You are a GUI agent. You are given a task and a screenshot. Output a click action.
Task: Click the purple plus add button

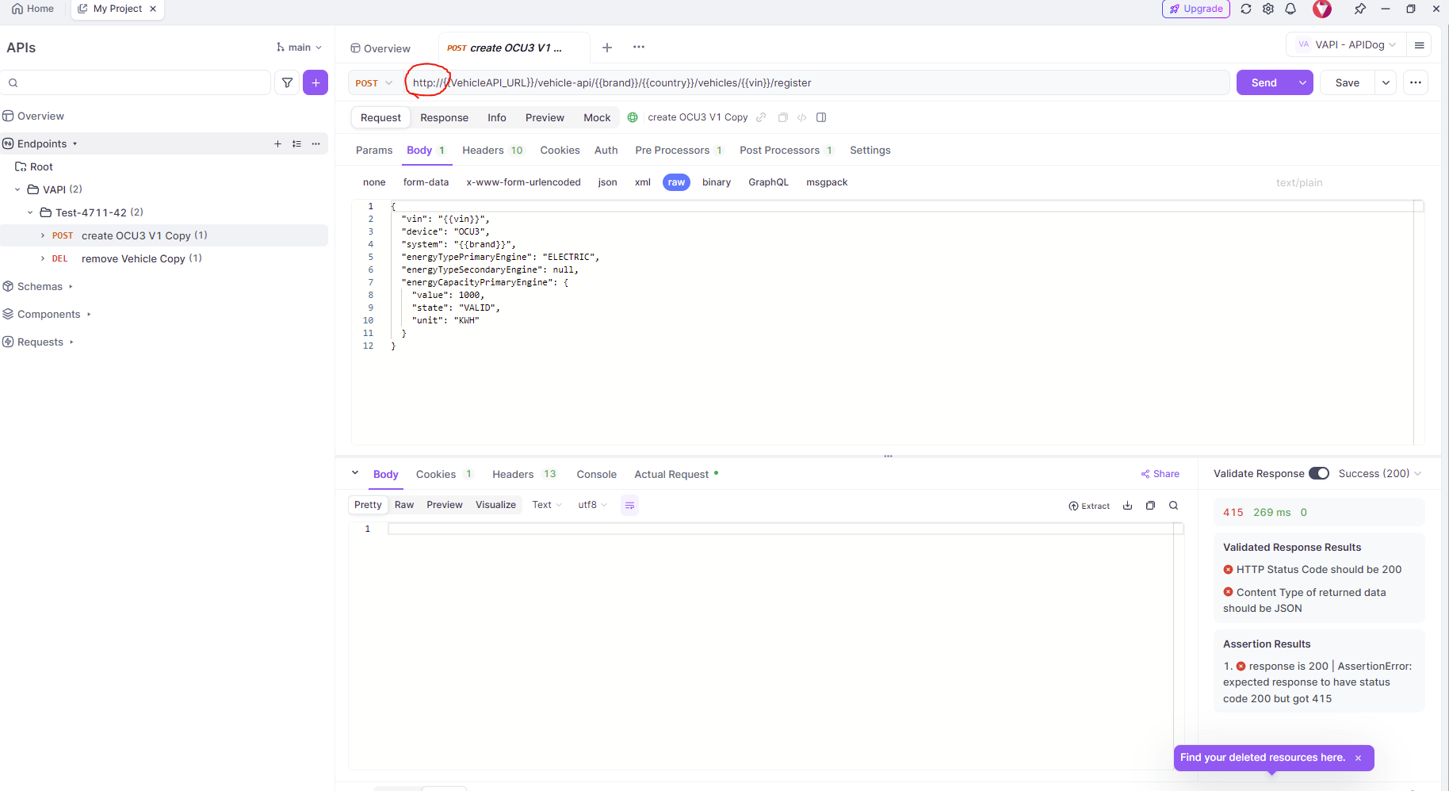(x=315, y=82)
